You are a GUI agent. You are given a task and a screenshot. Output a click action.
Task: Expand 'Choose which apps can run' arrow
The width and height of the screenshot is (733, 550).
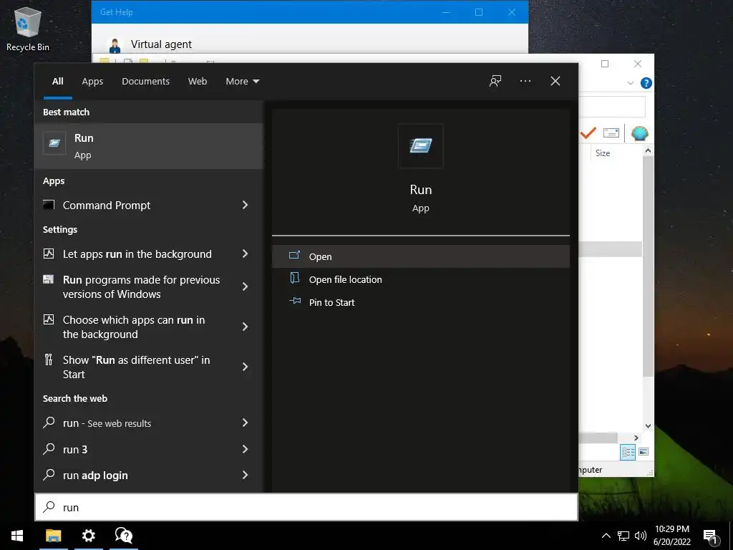pos(245,327)
